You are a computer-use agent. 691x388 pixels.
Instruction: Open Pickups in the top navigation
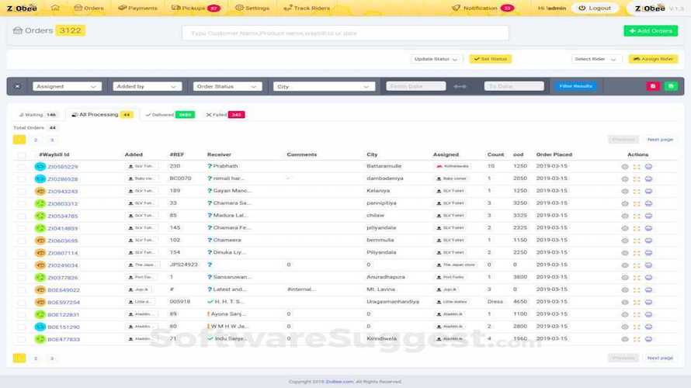(x=196, y=8)
